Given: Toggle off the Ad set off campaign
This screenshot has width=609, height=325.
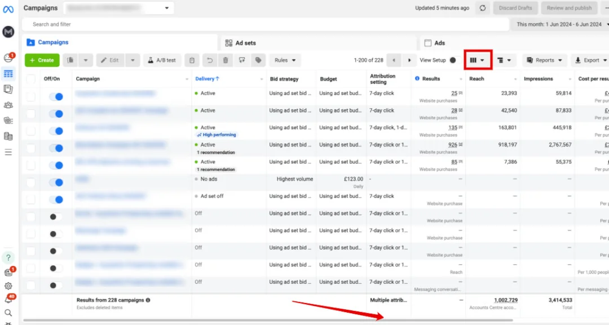Looking at the screenshot, I should pos(56,199).
